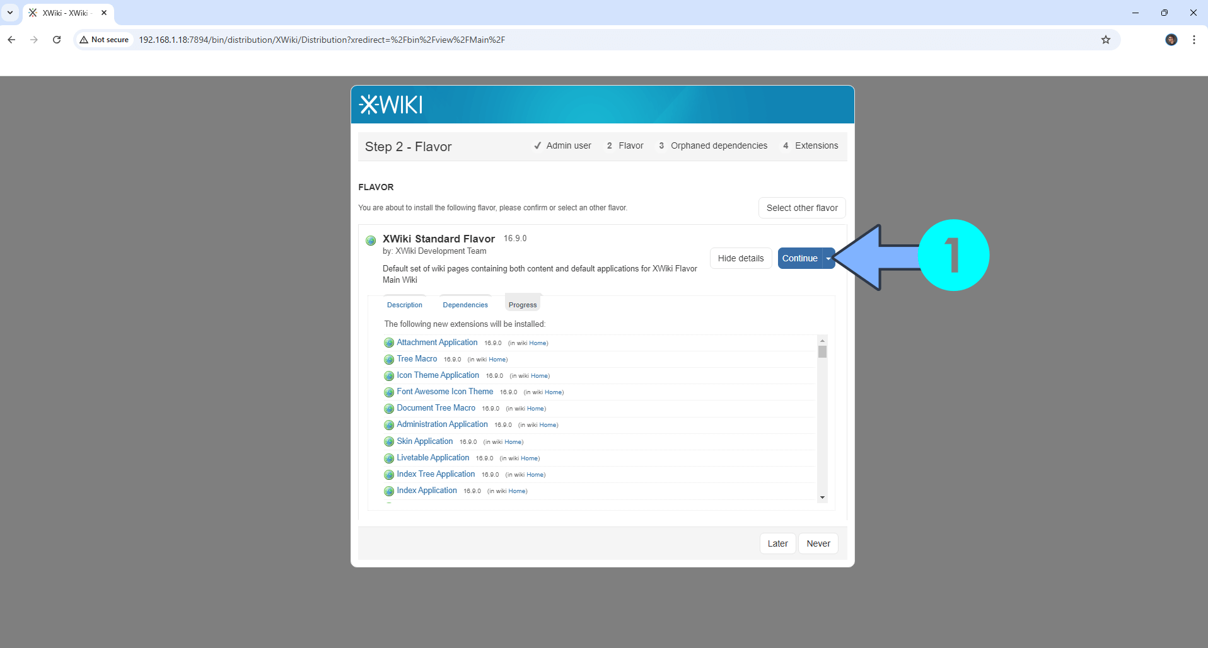Viewport: 1208px width, 648px height.
Task: Click Home link in Attachment Application row
Action: tap(538, 343)
